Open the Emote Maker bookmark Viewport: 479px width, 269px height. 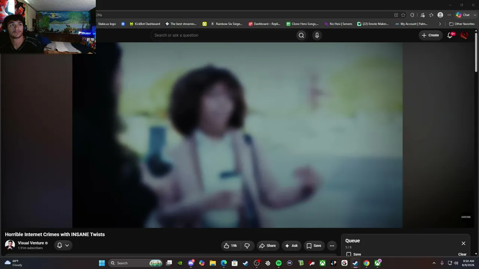373,24
